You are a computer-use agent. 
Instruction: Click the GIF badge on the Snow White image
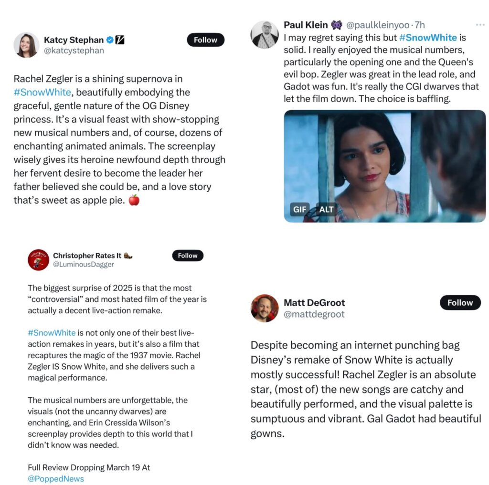point(300,209)
